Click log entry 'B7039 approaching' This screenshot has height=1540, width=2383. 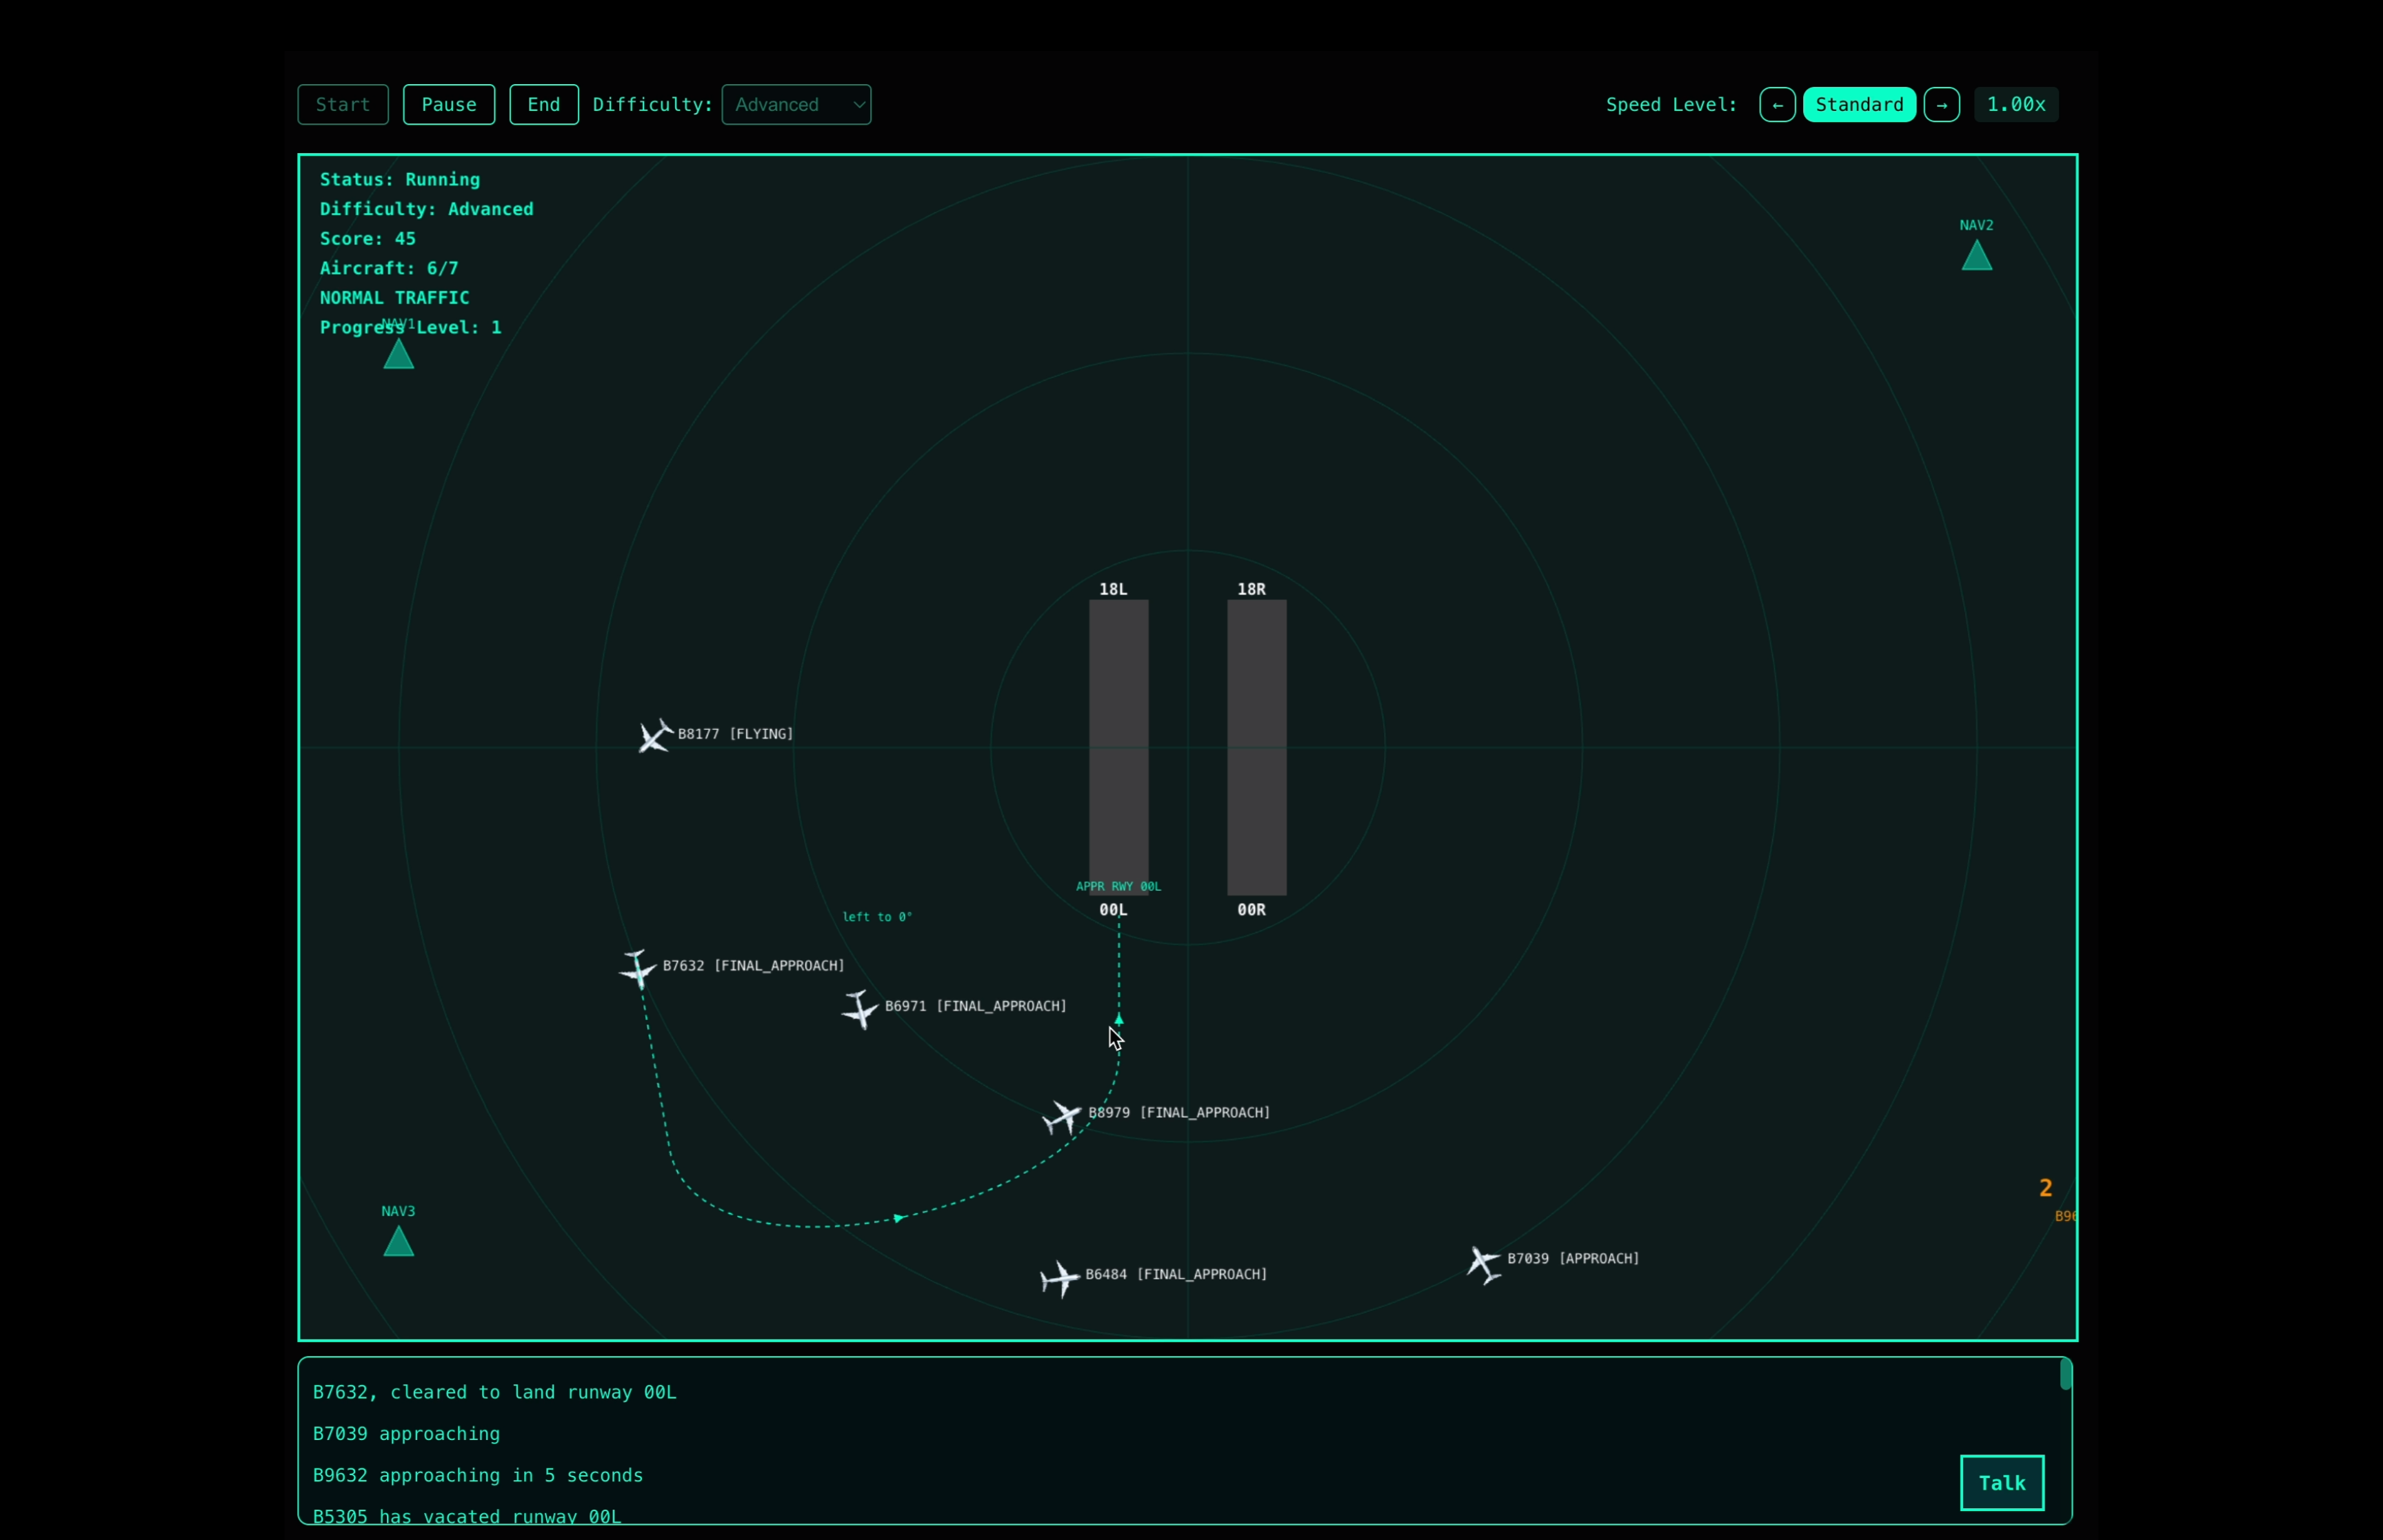tap(406, 1434)
